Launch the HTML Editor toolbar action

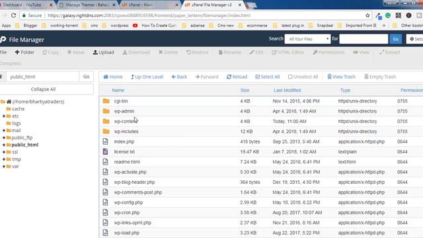click(x=288, y=52)
